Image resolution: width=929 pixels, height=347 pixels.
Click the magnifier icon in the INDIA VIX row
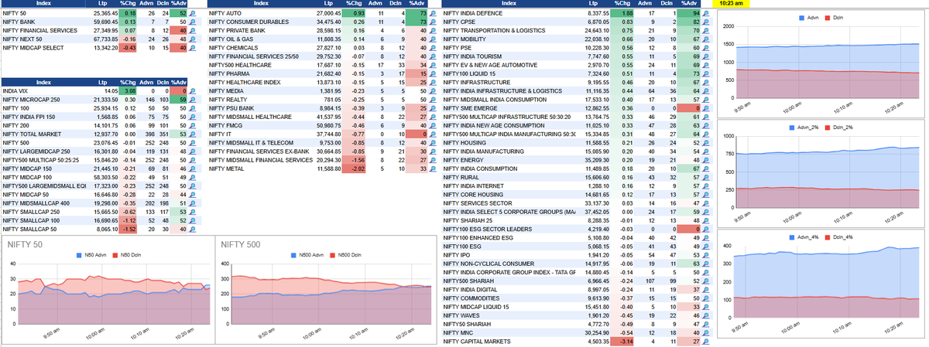(193, 90)
